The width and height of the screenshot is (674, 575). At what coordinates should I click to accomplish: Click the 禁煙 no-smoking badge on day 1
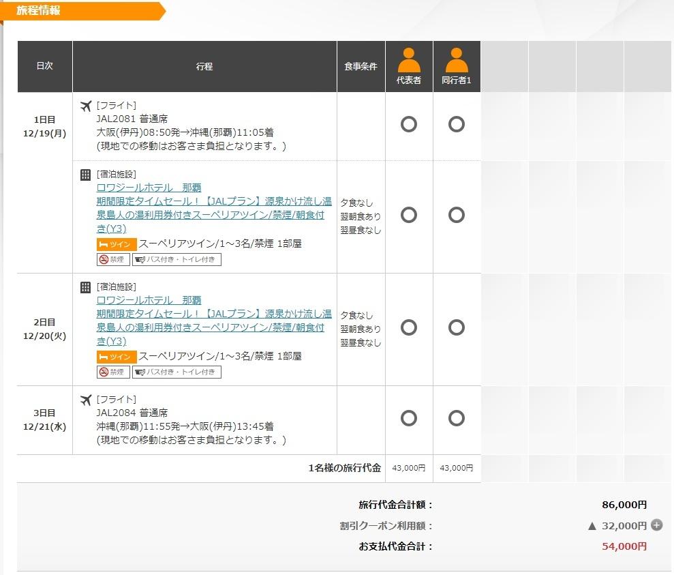[x=112, y=259]
